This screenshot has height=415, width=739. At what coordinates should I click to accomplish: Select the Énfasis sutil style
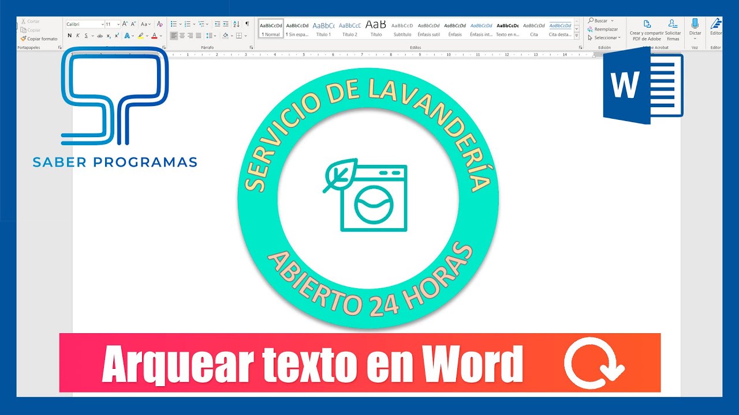pos(428,30)
